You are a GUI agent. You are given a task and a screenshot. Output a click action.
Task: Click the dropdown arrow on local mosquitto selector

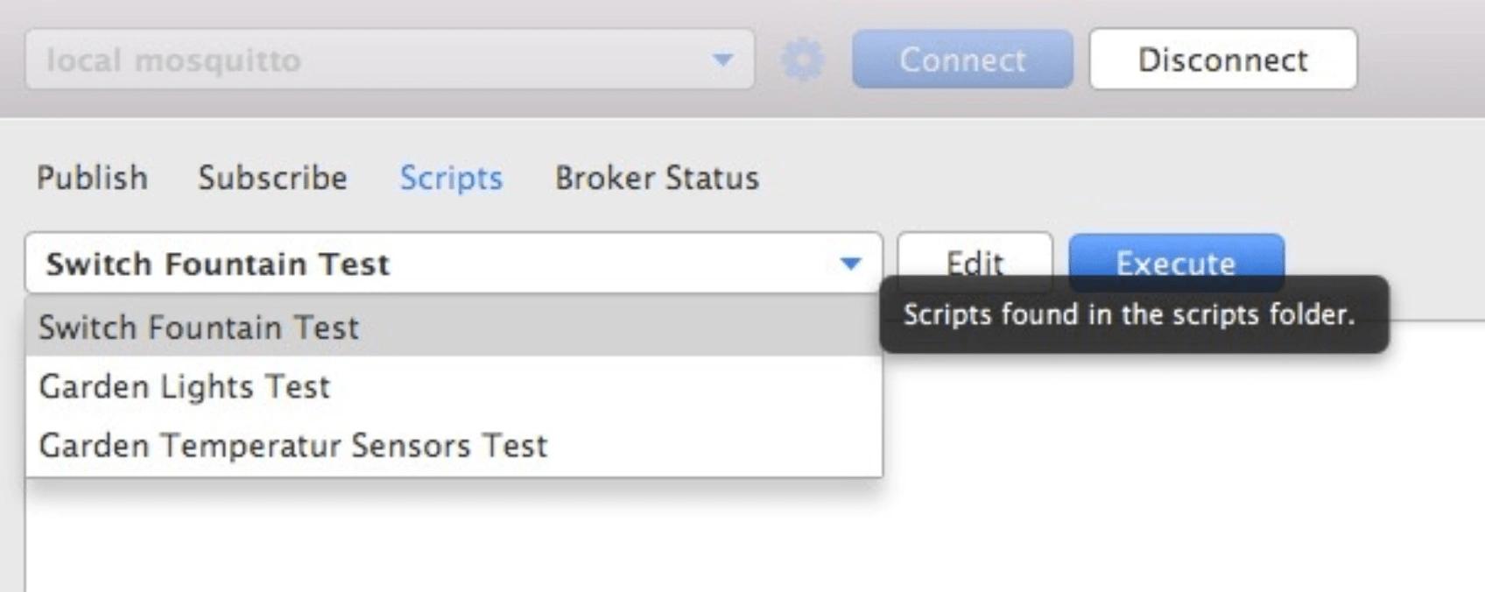723,60
